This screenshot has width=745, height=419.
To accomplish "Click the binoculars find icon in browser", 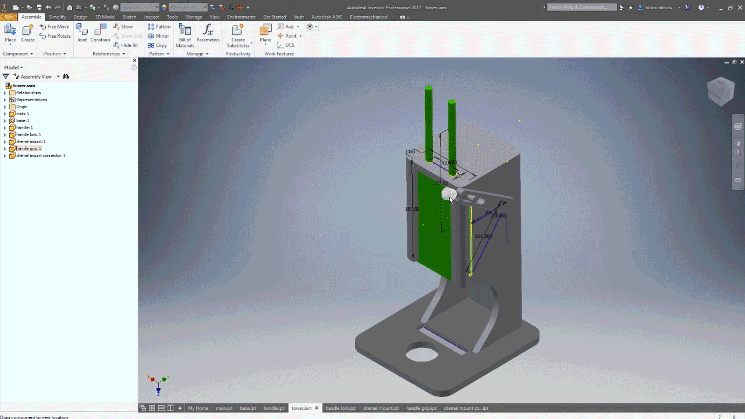I will click(x=66, y=76).
